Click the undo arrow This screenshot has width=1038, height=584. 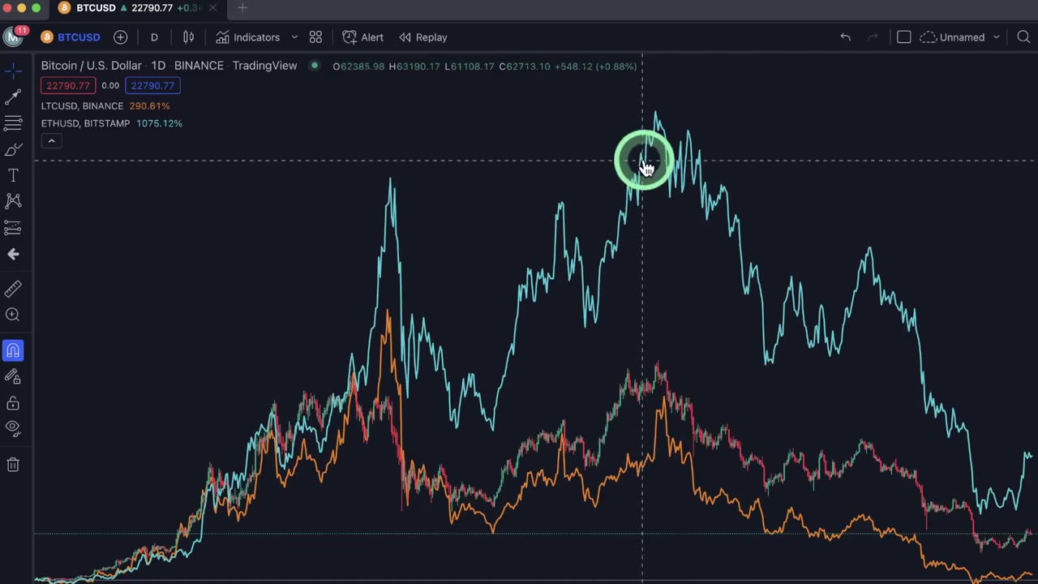point(845,37)
